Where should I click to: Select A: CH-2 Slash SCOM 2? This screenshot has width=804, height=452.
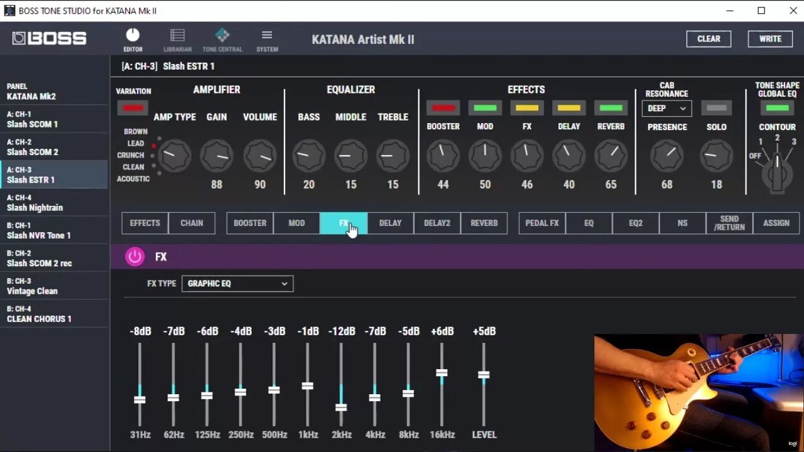pyautogui.click(x=54, y=147)
